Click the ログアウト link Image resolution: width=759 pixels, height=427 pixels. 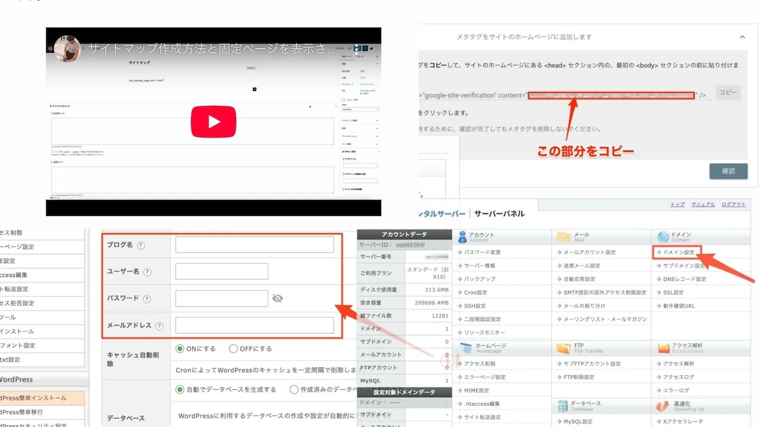tap(733, 205)
